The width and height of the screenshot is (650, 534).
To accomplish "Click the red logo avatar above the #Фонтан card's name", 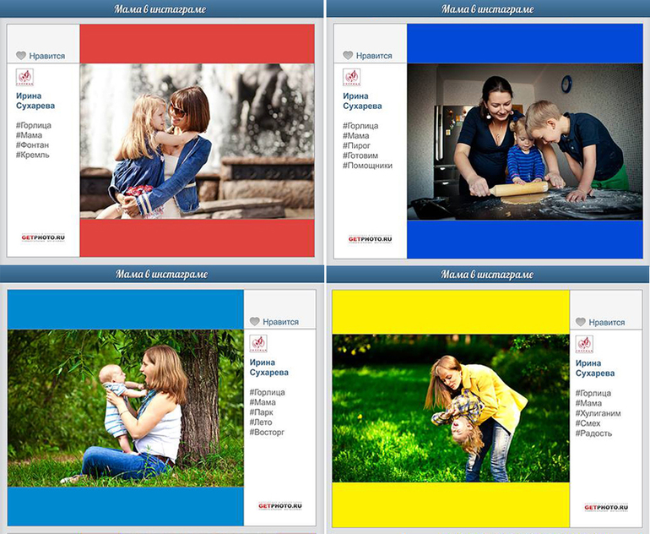I will coord(24,77).
